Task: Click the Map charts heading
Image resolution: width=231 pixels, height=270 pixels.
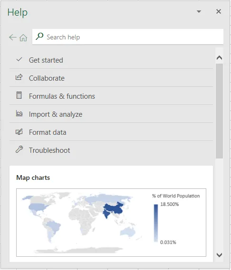Action: click(33, 177)
